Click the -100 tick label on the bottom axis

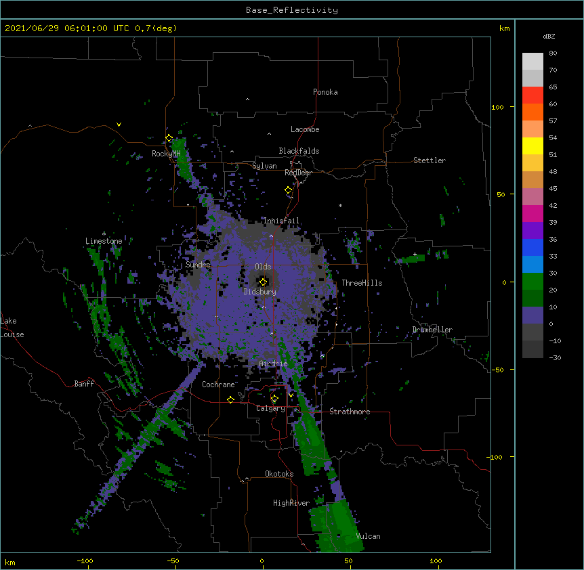85,561
